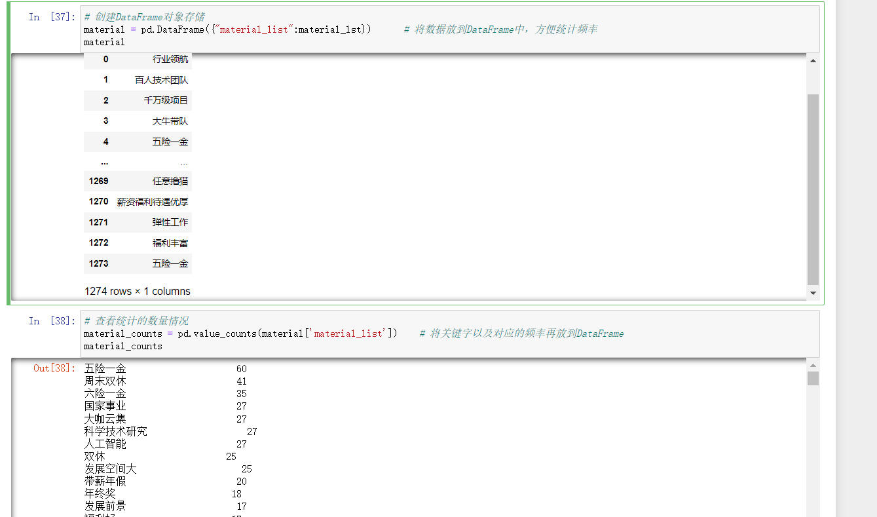Image resolution: width=877 pixels, height=517 pixels.
Task: Click '发展前景' entry in value counts
Action: pos(105,507)
